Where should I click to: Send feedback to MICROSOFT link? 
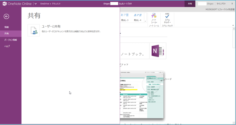click(x=220, y=9)
